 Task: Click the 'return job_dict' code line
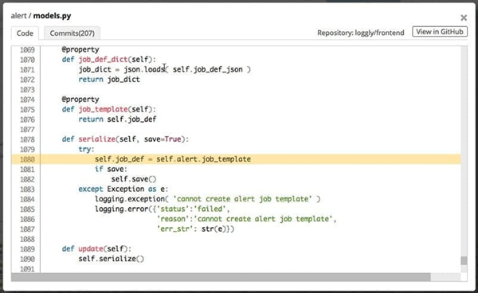pos(109,80)
